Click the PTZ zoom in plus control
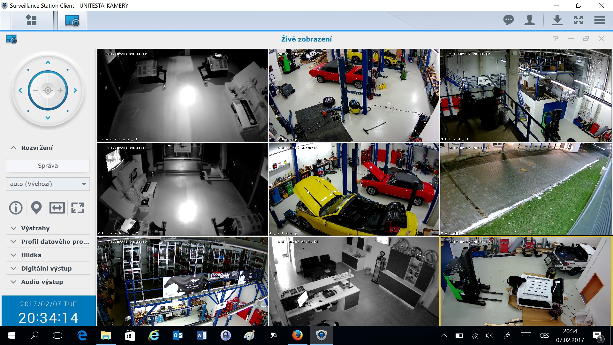Viewport: 613px width, 345px height. [60, 90]
